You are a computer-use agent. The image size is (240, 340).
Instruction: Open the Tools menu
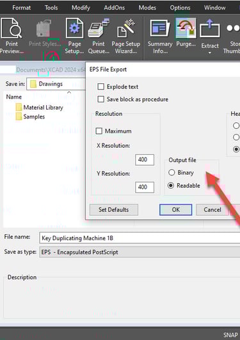pyautogui.click(x=51, y=8)
